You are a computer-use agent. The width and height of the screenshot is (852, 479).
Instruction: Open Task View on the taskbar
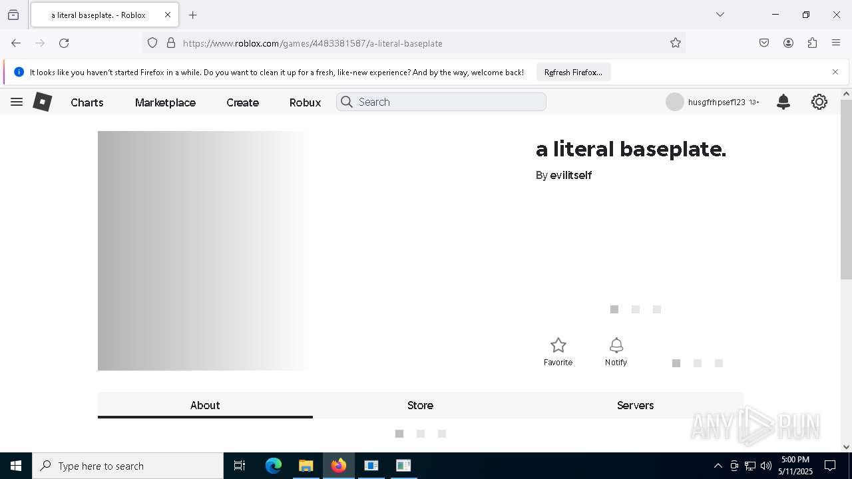pyautogui.click(x=240, y=466)
